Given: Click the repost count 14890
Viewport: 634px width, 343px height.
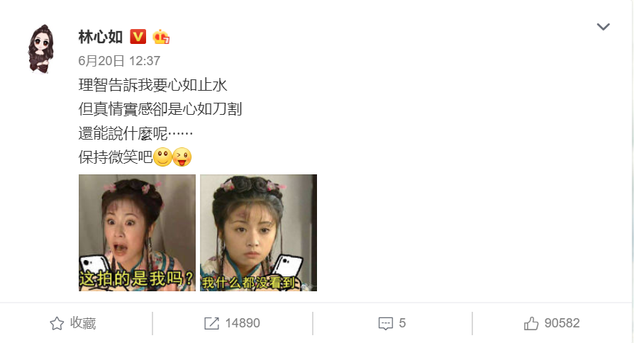Looking at the screenshot, I should pos(243,323).
